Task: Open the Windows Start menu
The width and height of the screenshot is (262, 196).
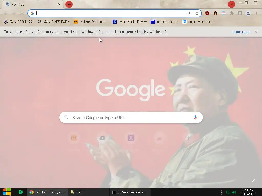Action: point(7,192)
